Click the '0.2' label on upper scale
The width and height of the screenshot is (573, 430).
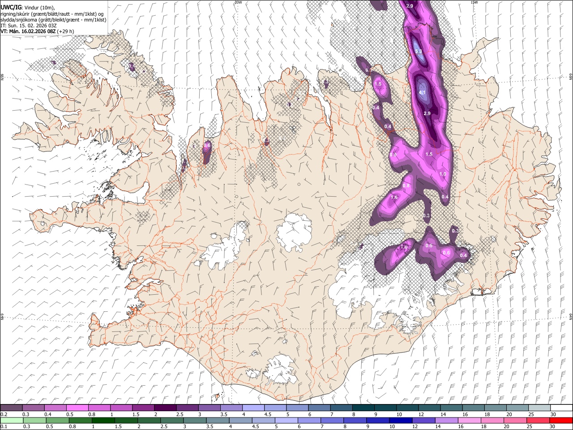(4, 414)
